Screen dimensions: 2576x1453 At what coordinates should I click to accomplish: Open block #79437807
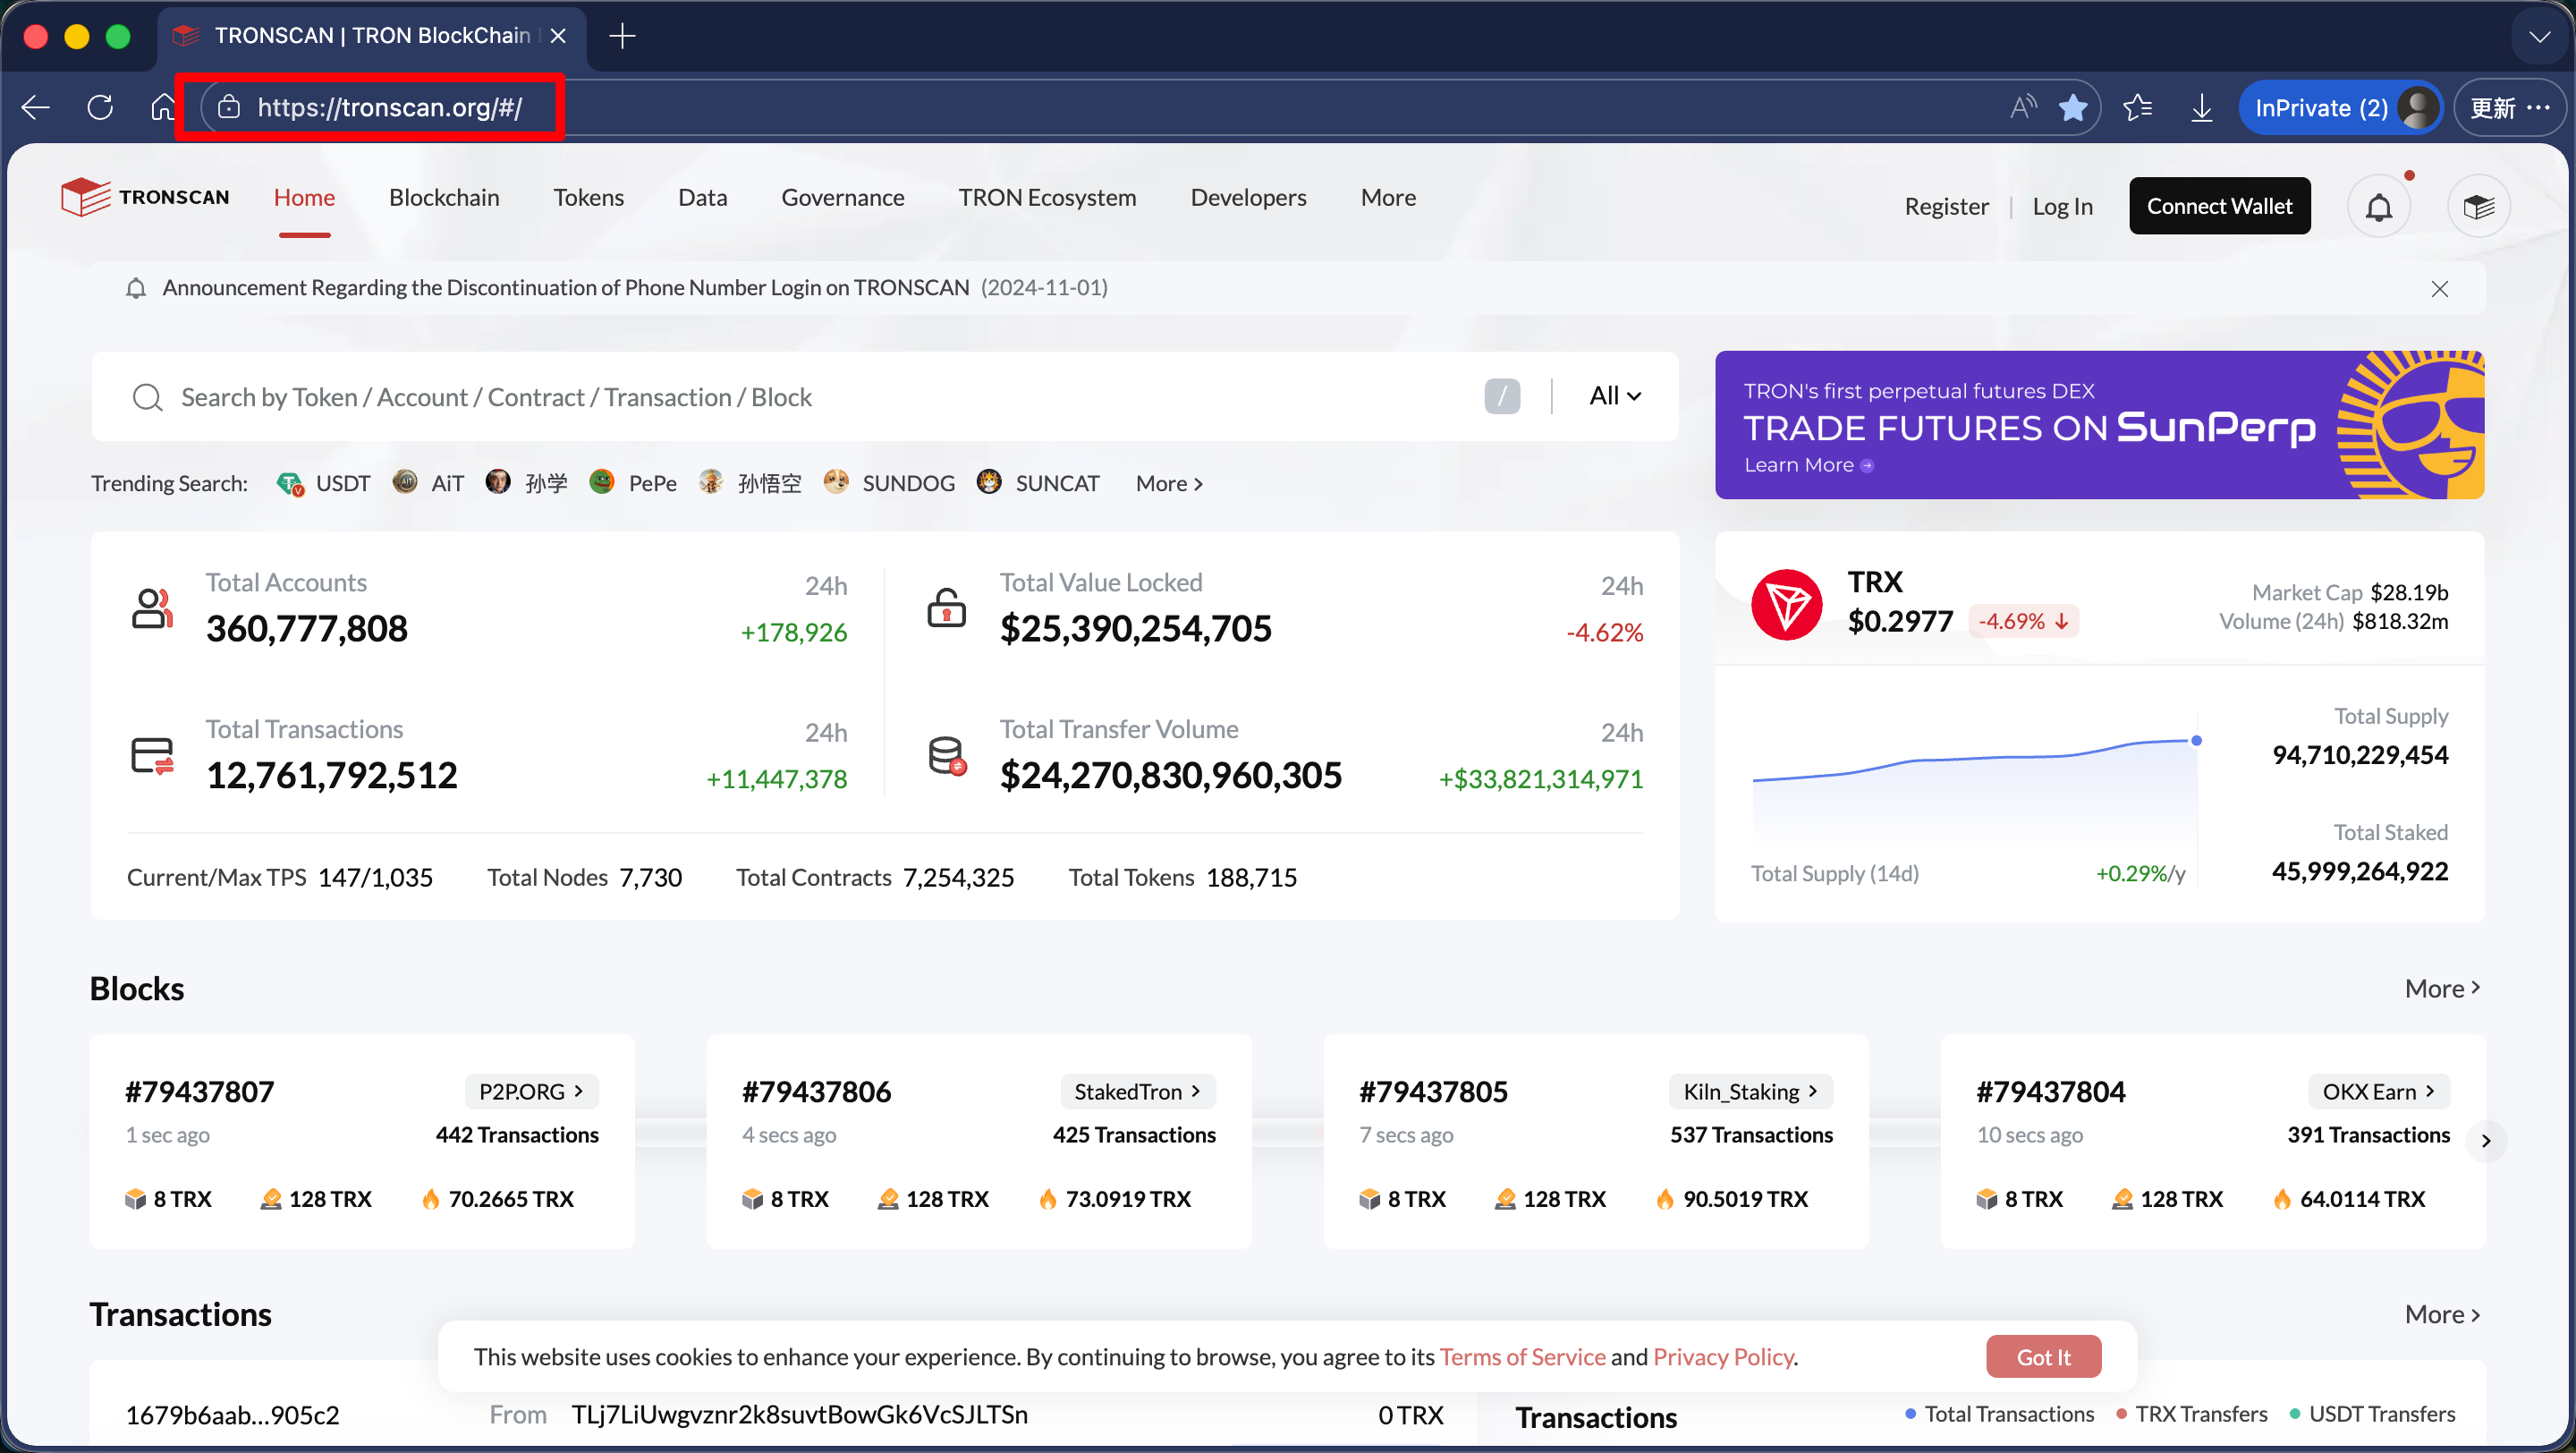(x=200, y=1092)
